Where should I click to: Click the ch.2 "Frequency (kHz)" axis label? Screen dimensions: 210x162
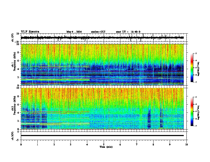click(15, 105)
